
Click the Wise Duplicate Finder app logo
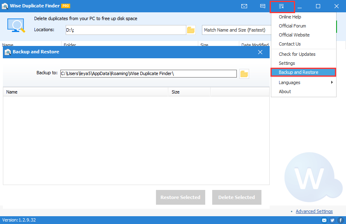5,6
